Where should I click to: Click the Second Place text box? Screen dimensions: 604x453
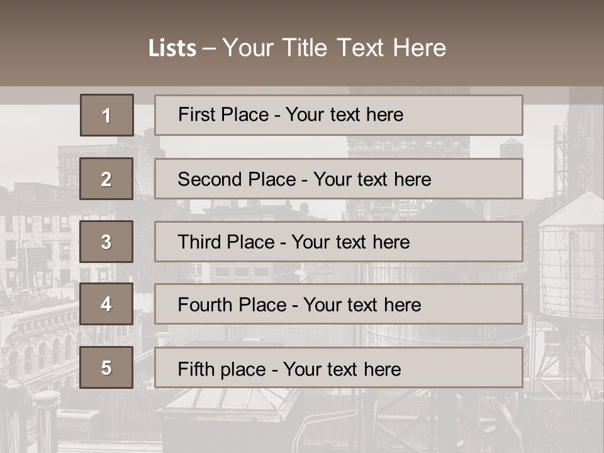click(x=338, y=179)
